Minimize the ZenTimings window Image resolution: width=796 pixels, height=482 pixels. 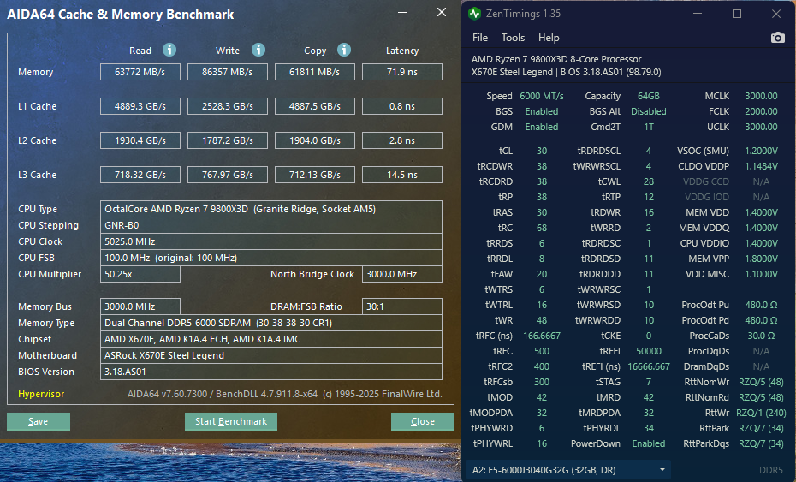[698, 14]
